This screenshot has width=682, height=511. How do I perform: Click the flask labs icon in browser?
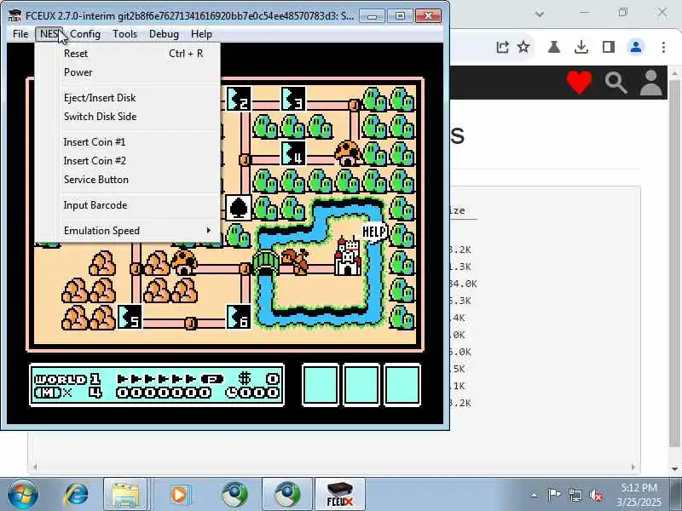553,47
